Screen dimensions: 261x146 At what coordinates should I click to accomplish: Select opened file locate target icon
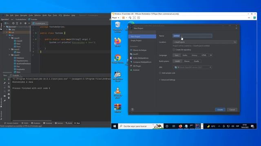point(13,24)
